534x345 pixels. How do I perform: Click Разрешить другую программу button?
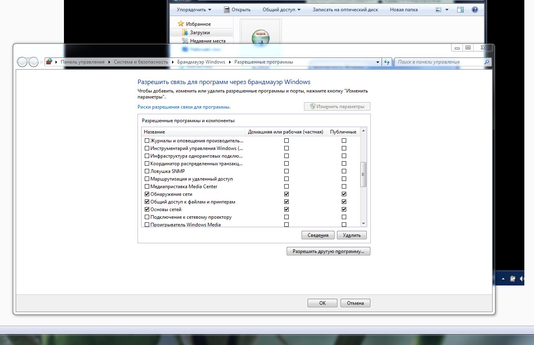328,251
